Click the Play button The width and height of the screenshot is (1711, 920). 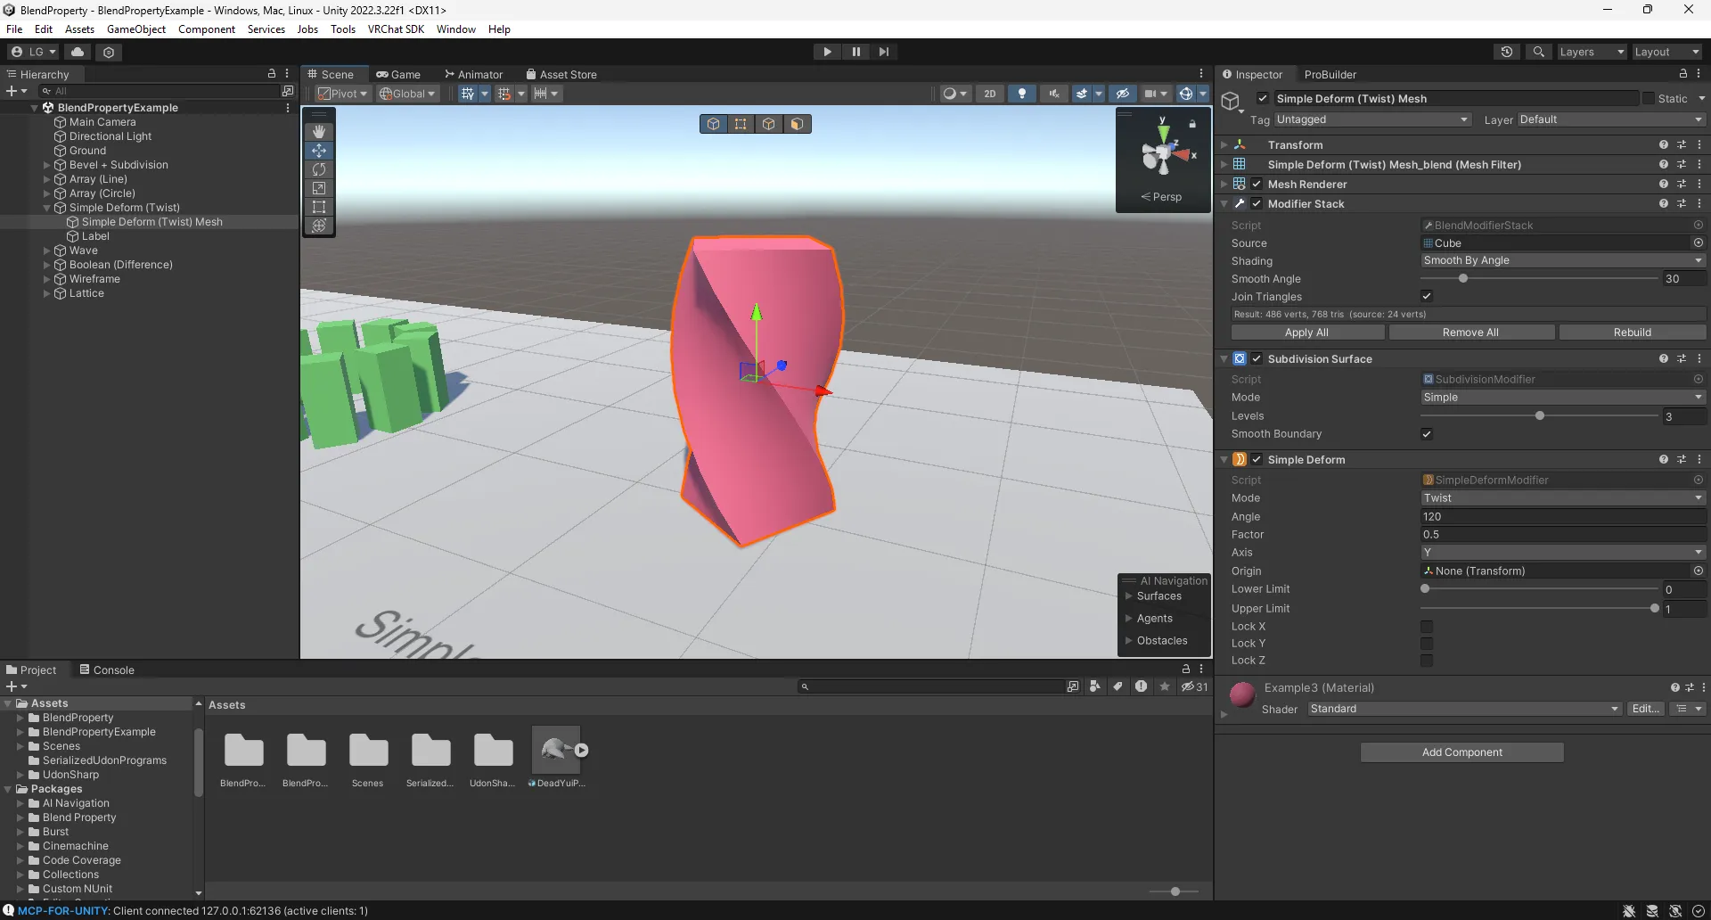click(828, 52)
